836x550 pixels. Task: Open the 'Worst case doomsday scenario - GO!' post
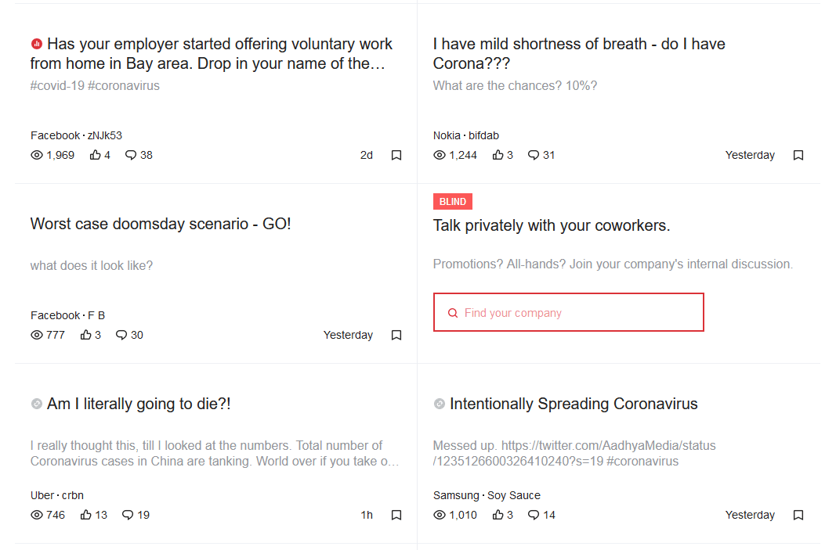click(161, 224)
